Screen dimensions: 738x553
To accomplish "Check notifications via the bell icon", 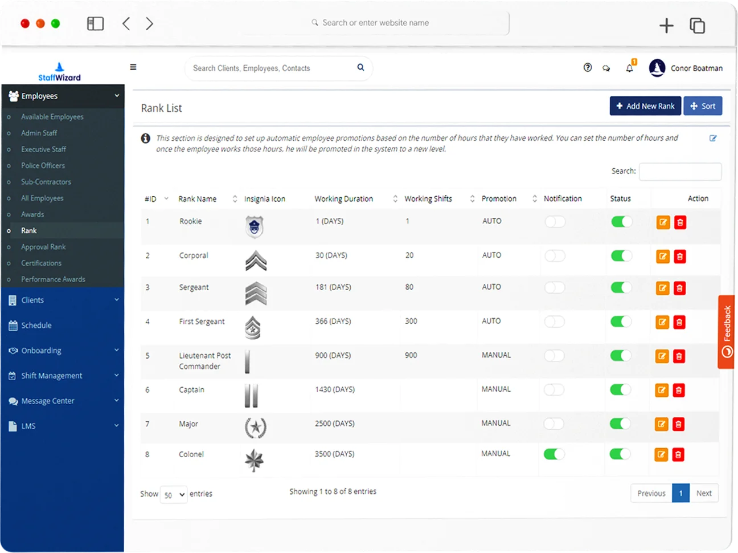I will [629, 68].
